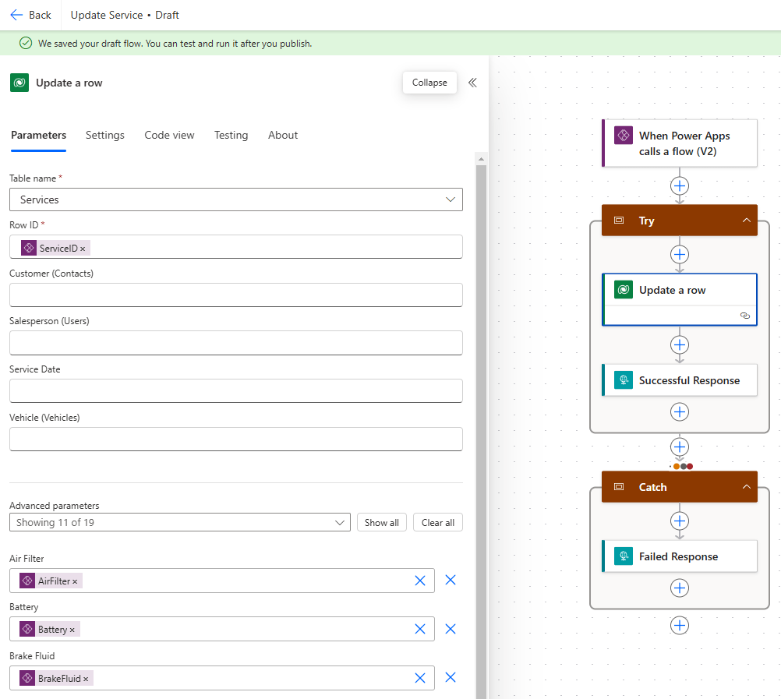Click the plus icon below the Power Apps trigger

680,185
